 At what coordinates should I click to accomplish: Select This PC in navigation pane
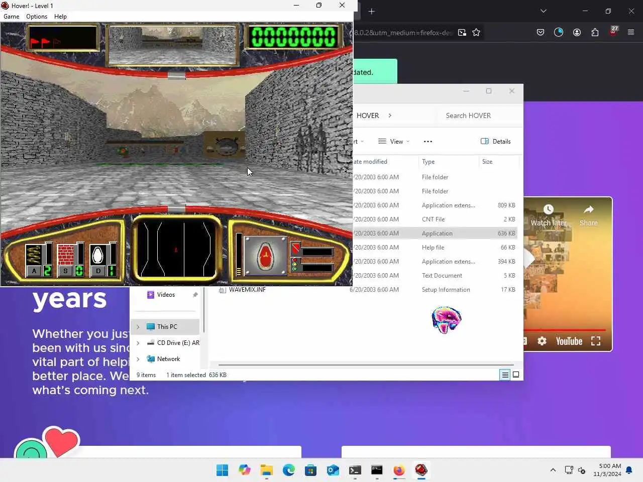tap(167, 327)
